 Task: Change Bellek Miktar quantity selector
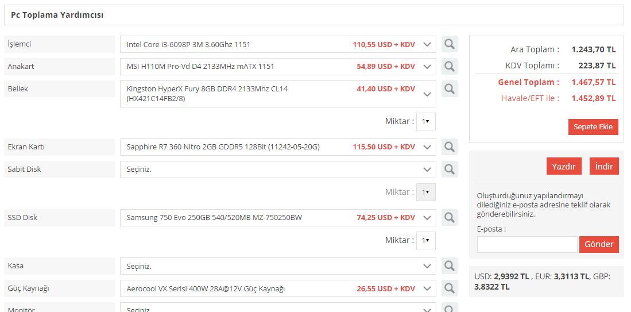click(426, 121)
